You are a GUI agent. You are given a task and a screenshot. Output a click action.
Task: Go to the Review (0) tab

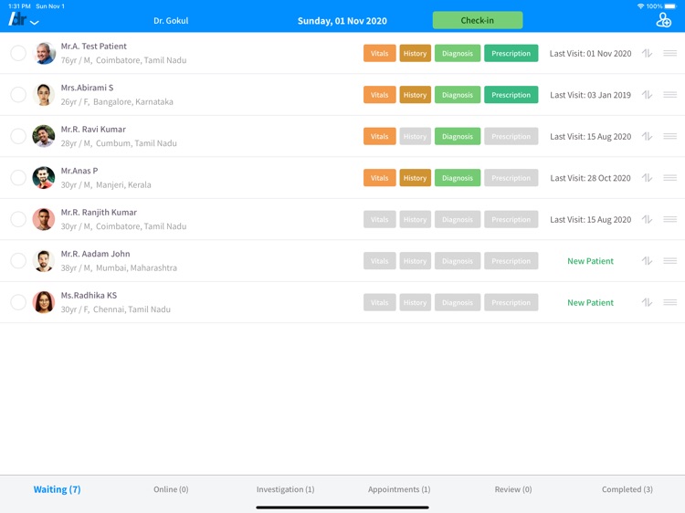click(x=513, y=489)
